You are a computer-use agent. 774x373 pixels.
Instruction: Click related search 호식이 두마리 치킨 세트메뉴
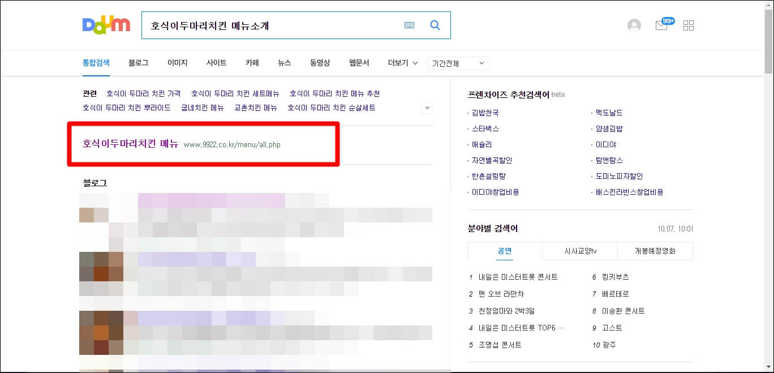point(235,93)
